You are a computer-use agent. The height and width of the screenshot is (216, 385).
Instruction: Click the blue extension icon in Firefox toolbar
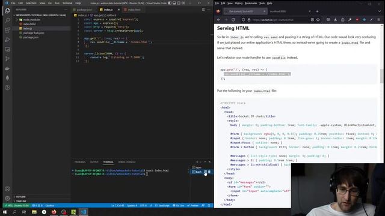pos(365,20)
